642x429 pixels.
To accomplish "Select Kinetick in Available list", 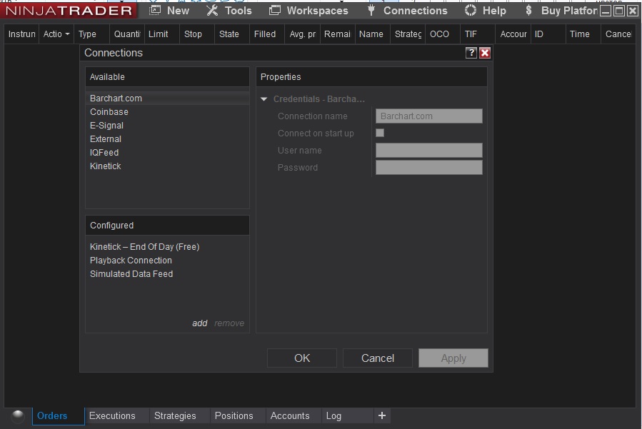I will (x=167, y=166).
